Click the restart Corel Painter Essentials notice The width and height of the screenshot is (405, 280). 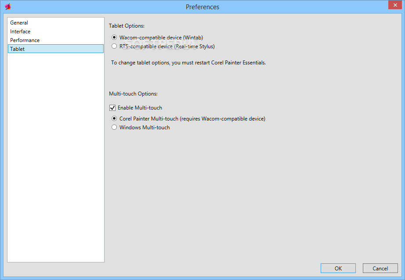coord(188,63)
